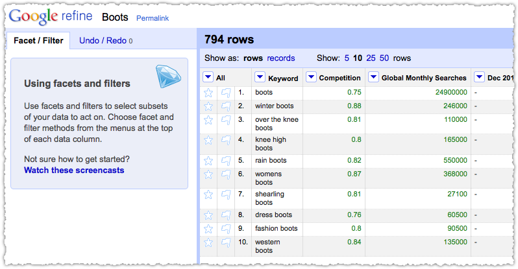The height and width of the screenshot is (269, 518).
Task: Click the 'fashion boots' keyword cell
Action: click(x=276, y=228)
